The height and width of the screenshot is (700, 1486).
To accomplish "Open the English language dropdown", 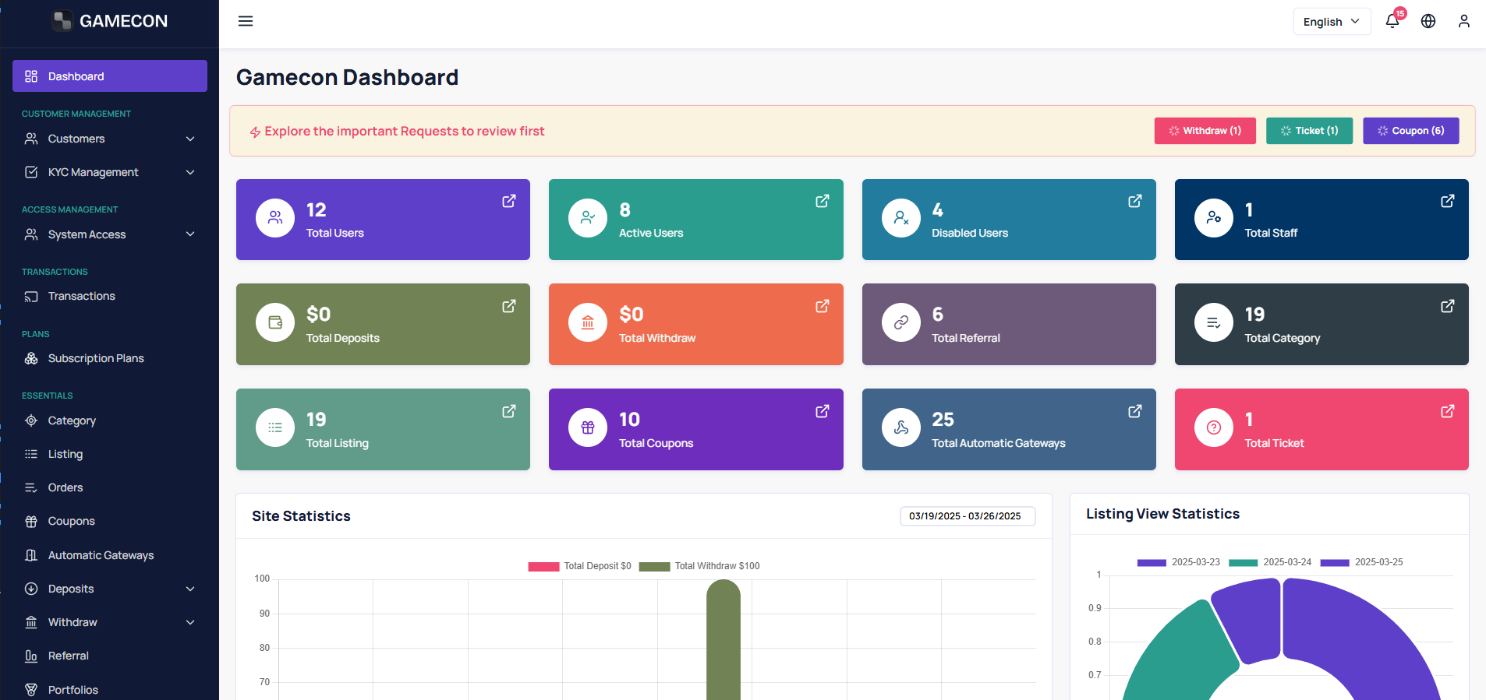I will (x=1332, y=22).
